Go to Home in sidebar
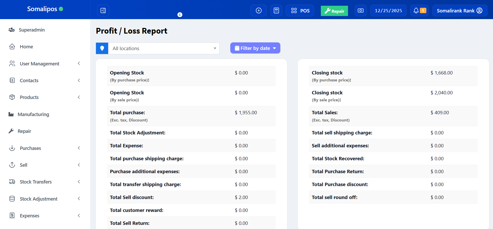This screenshot has height=229, width=493. pyautogui.click(x=26, y=47)
